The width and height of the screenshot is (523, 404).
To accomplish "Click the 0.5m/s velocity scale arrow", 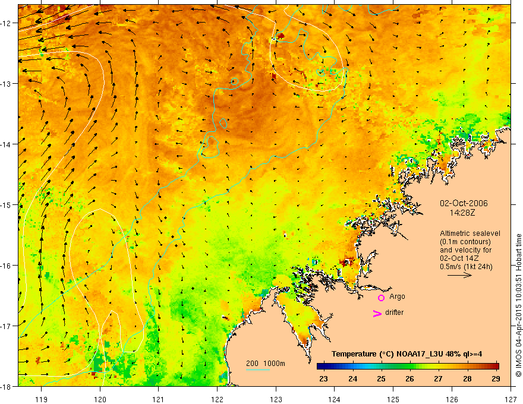I will (459, 275).
